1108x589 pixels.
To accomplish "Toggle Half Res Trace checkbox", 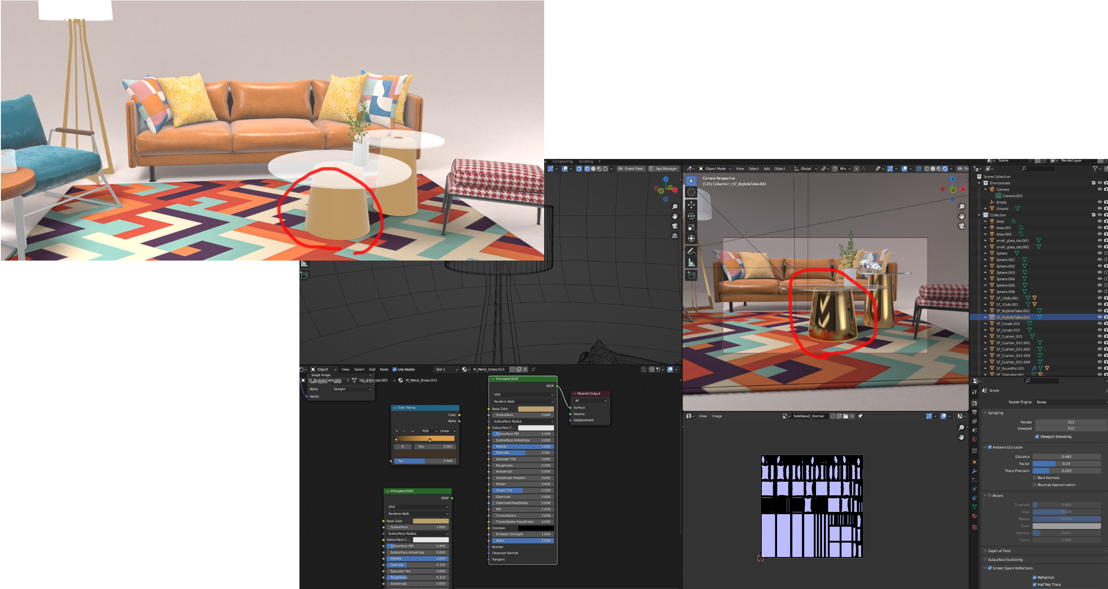I will click(1034, 585).
